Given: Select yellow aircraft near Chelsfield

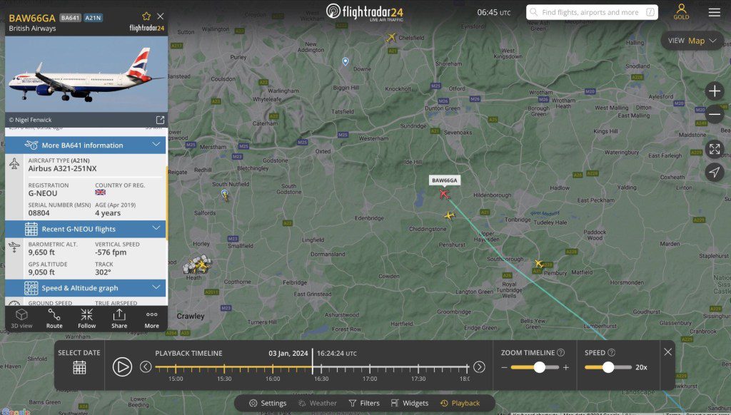Looking at the screenshot, I should [390, 37].
